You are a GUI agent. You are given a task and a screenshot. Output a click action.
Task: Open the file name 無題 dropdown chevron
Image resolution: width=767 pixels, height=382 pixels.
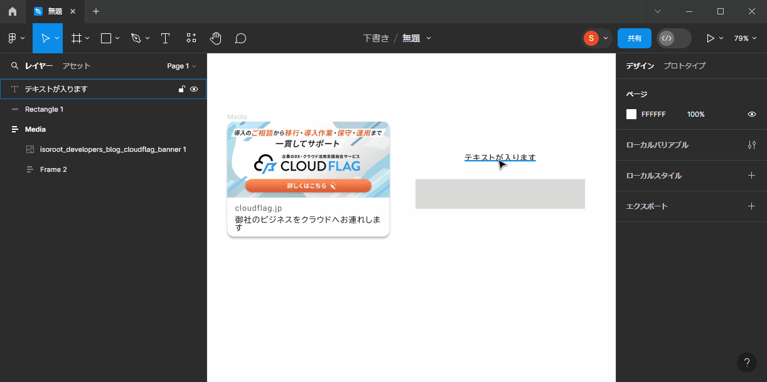[429, 38]
